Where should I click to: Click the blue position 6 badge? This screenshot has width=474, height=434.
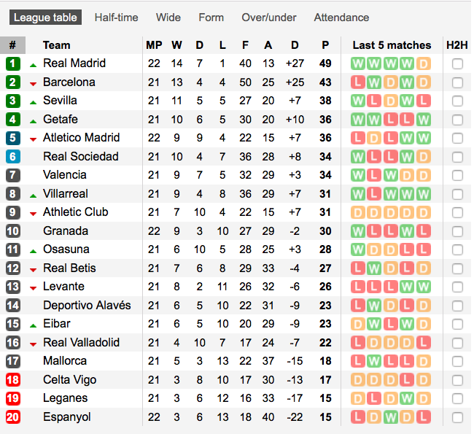tap(12, 157)
